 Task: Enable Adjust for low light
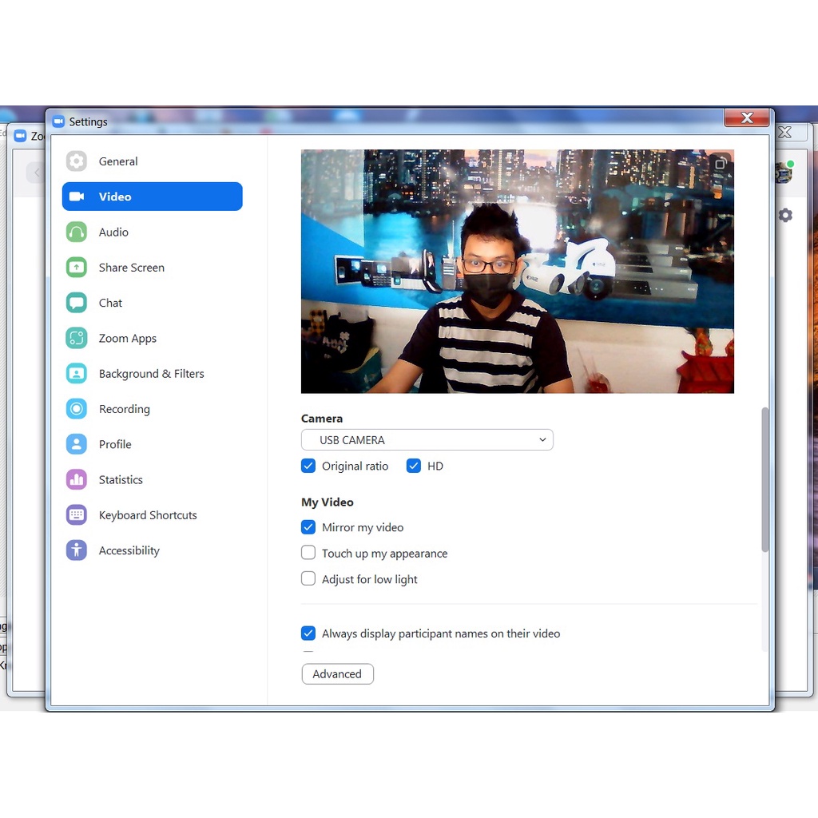pos(308,579)
